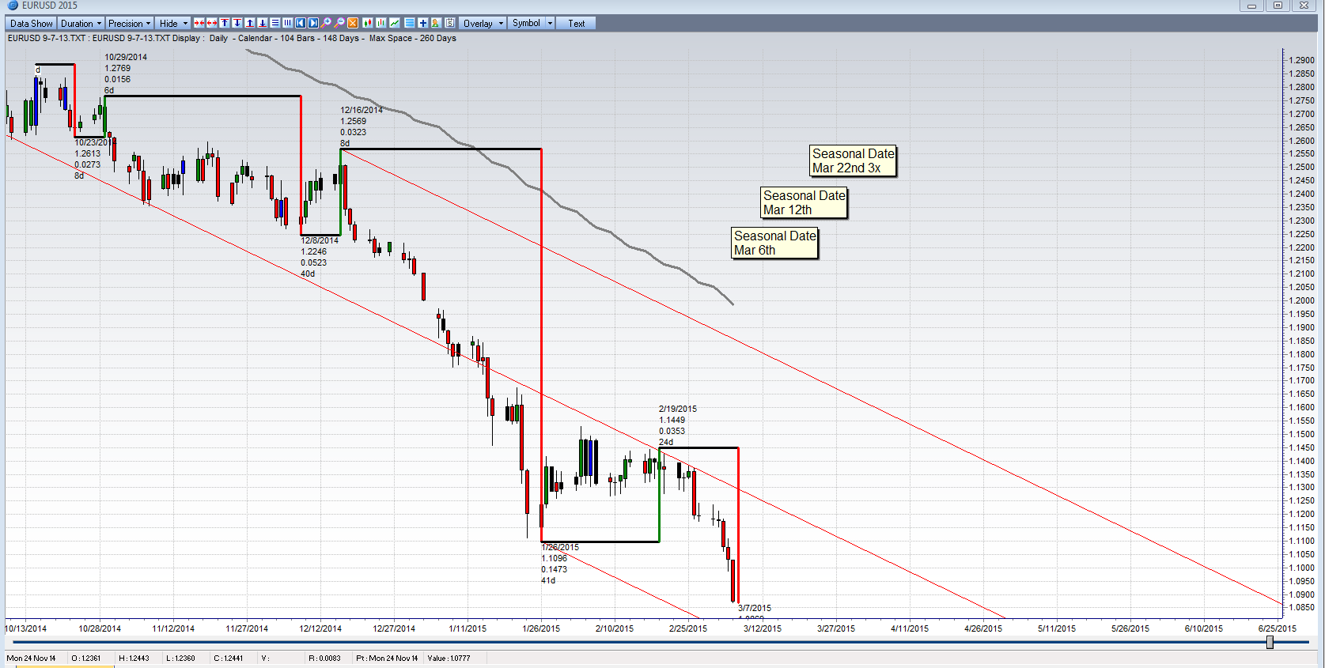Select the Seasonal Date Mar 12th label
The width and height of the screenshot is (1325, 668).
(804, 202)
